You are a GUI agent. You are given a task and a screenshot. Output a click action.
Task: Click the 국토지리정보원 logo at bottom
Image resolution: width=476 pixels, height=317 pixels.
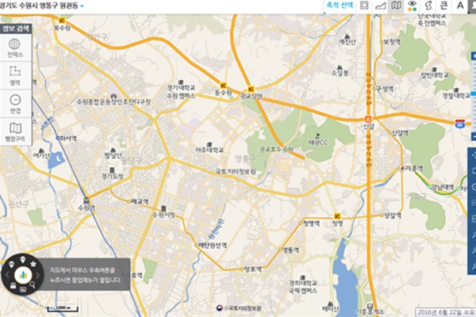239,308
